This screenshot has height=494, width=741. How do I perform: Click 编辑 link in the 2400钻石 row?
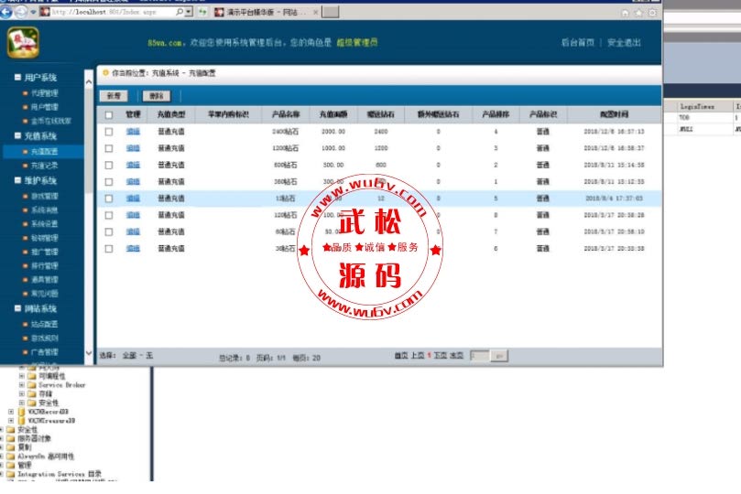coord(133,132)
